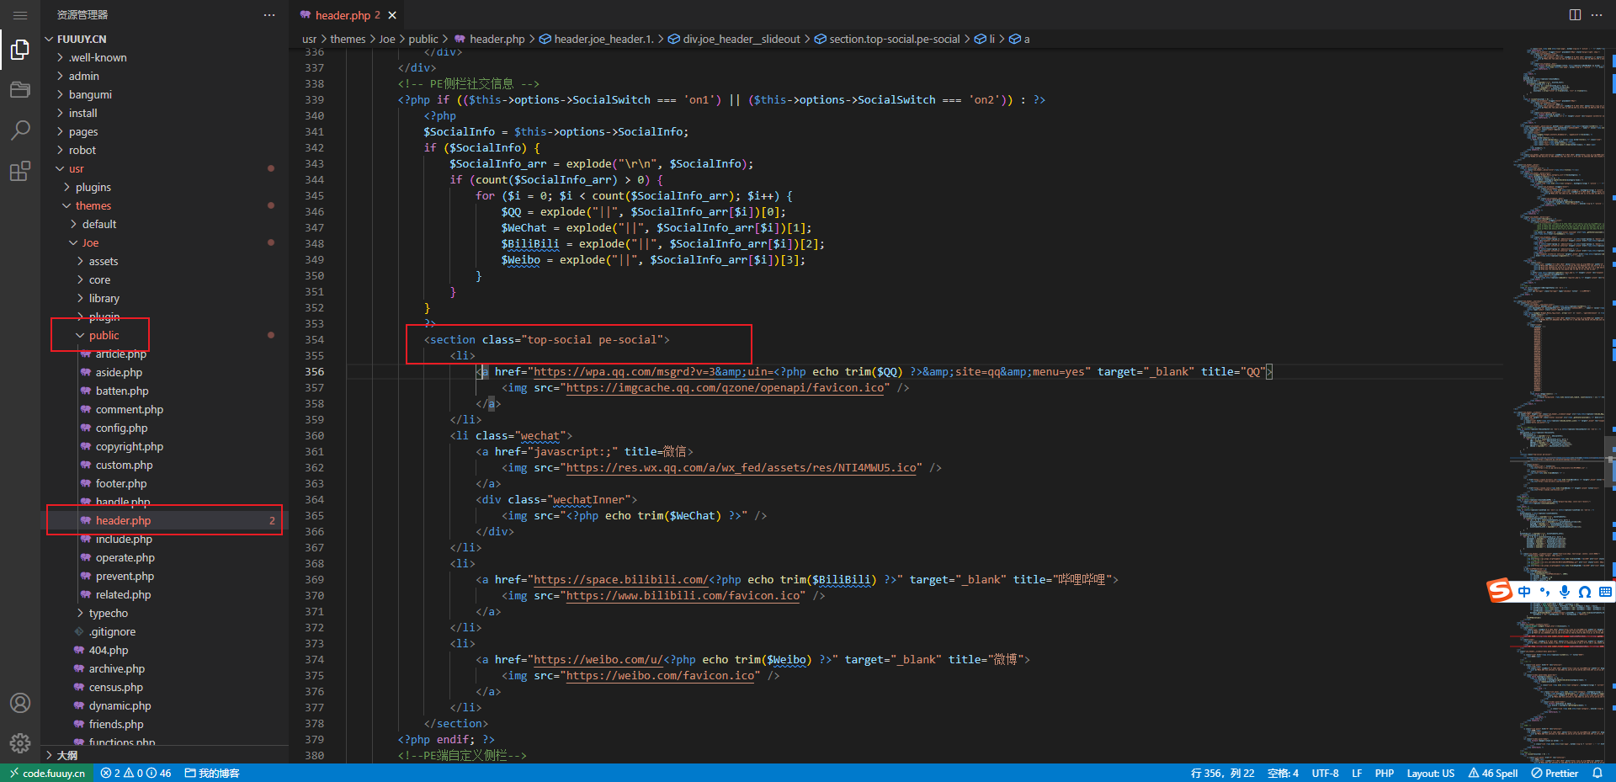The width and height of the screenshot is (1616, 782).
Task: Go to line via 行 356 status
Action: (1222, 773)
